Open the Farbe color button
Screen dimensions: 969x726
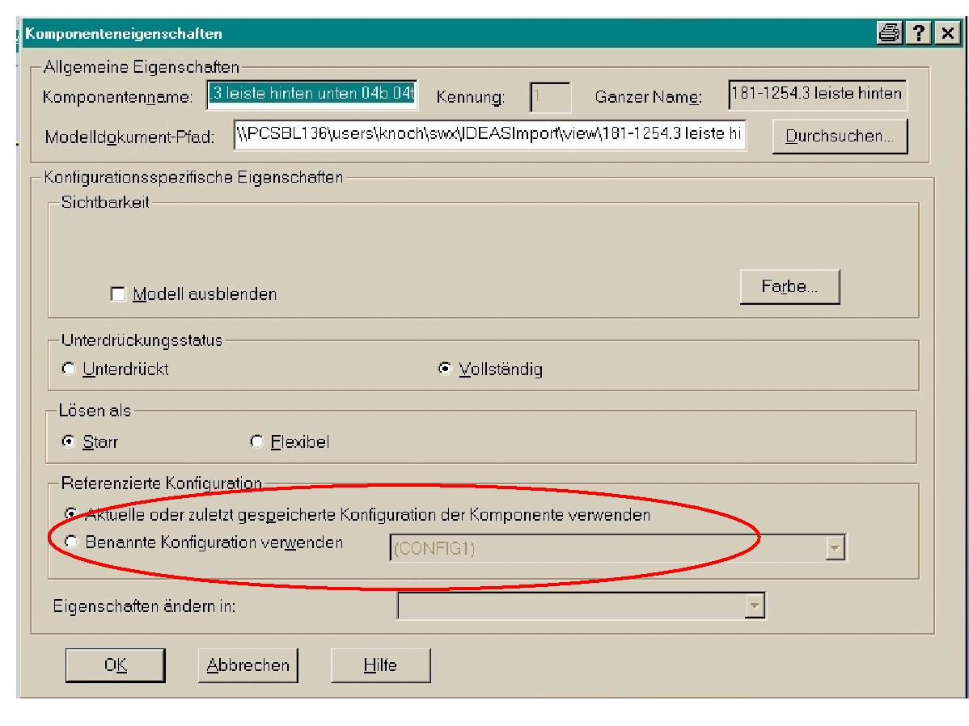click(x=789, y=287)
